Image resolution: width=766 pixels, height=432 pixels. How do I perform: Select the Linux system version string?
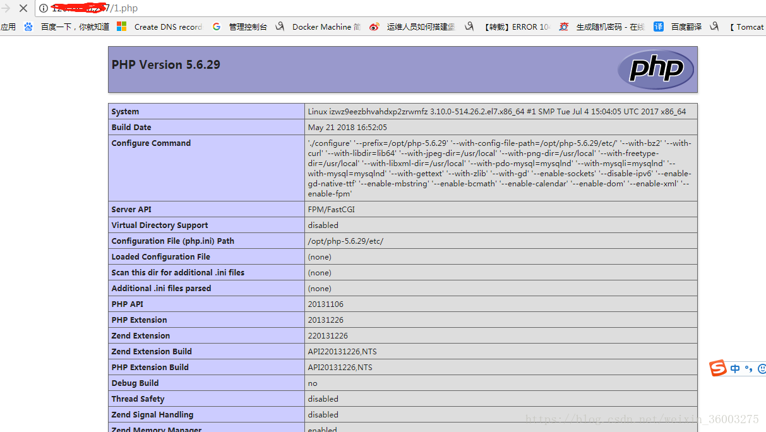click(497, 112)
